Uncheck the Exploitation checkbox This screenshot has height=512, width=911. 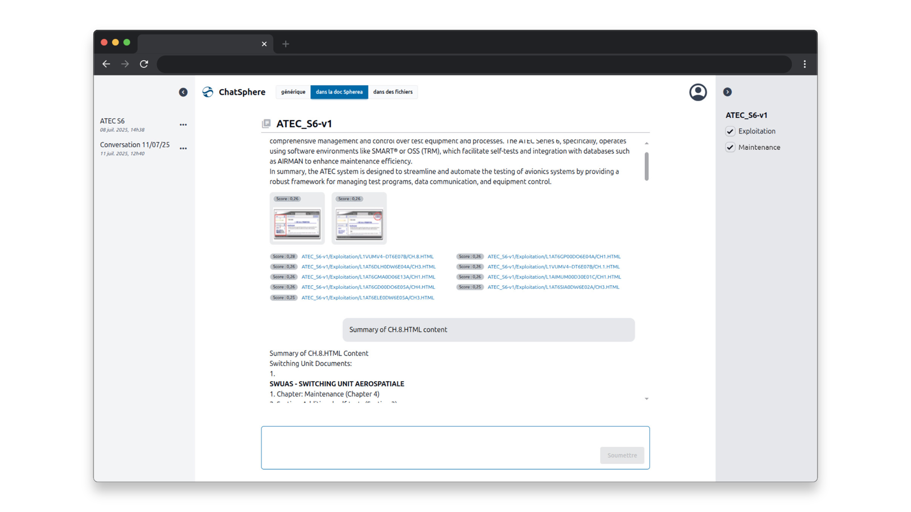pyautogui.click(x=730, y=131)
